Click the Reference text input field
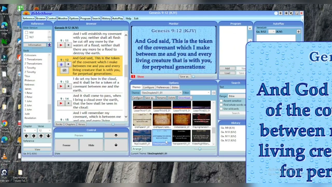This screenshot has height=187, width=332. pyautogui.click(x=37, y=145)
